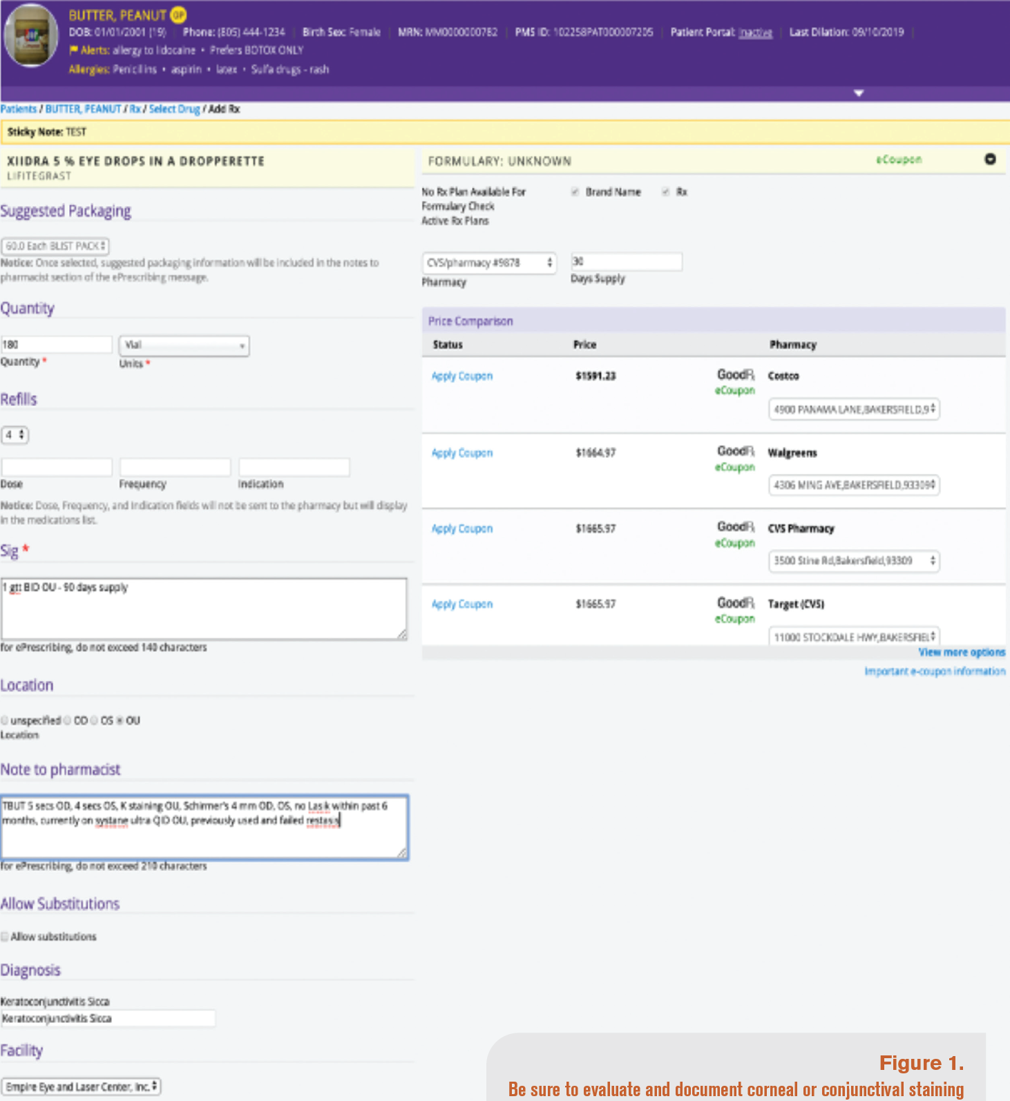
Task: Click the Price Comparison header
Action: point(470,321)
